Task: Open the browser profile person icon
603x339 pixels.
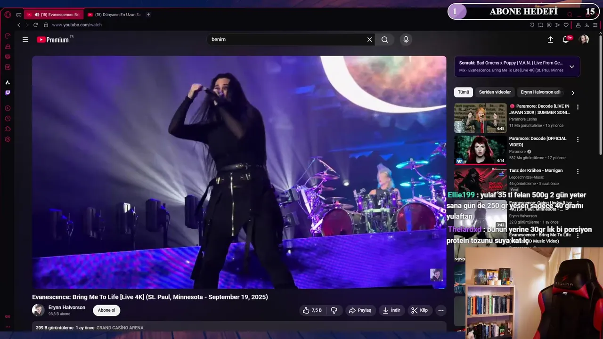Action: pyautogui.click(x=578, y=25)
